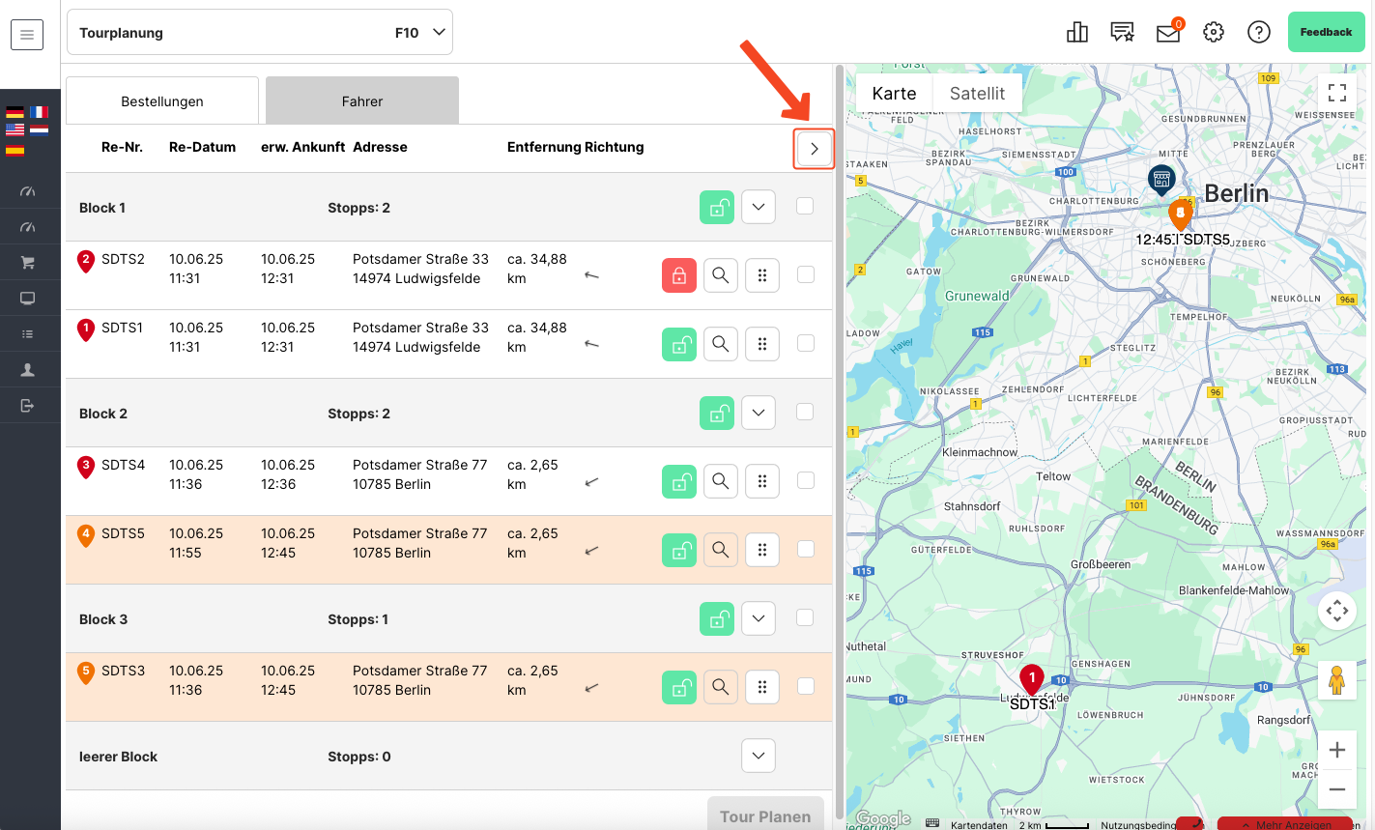This screenshot has height=830, width=1375.
Task: Toggle the green lock on Block 1
Action: click(717, 207)
